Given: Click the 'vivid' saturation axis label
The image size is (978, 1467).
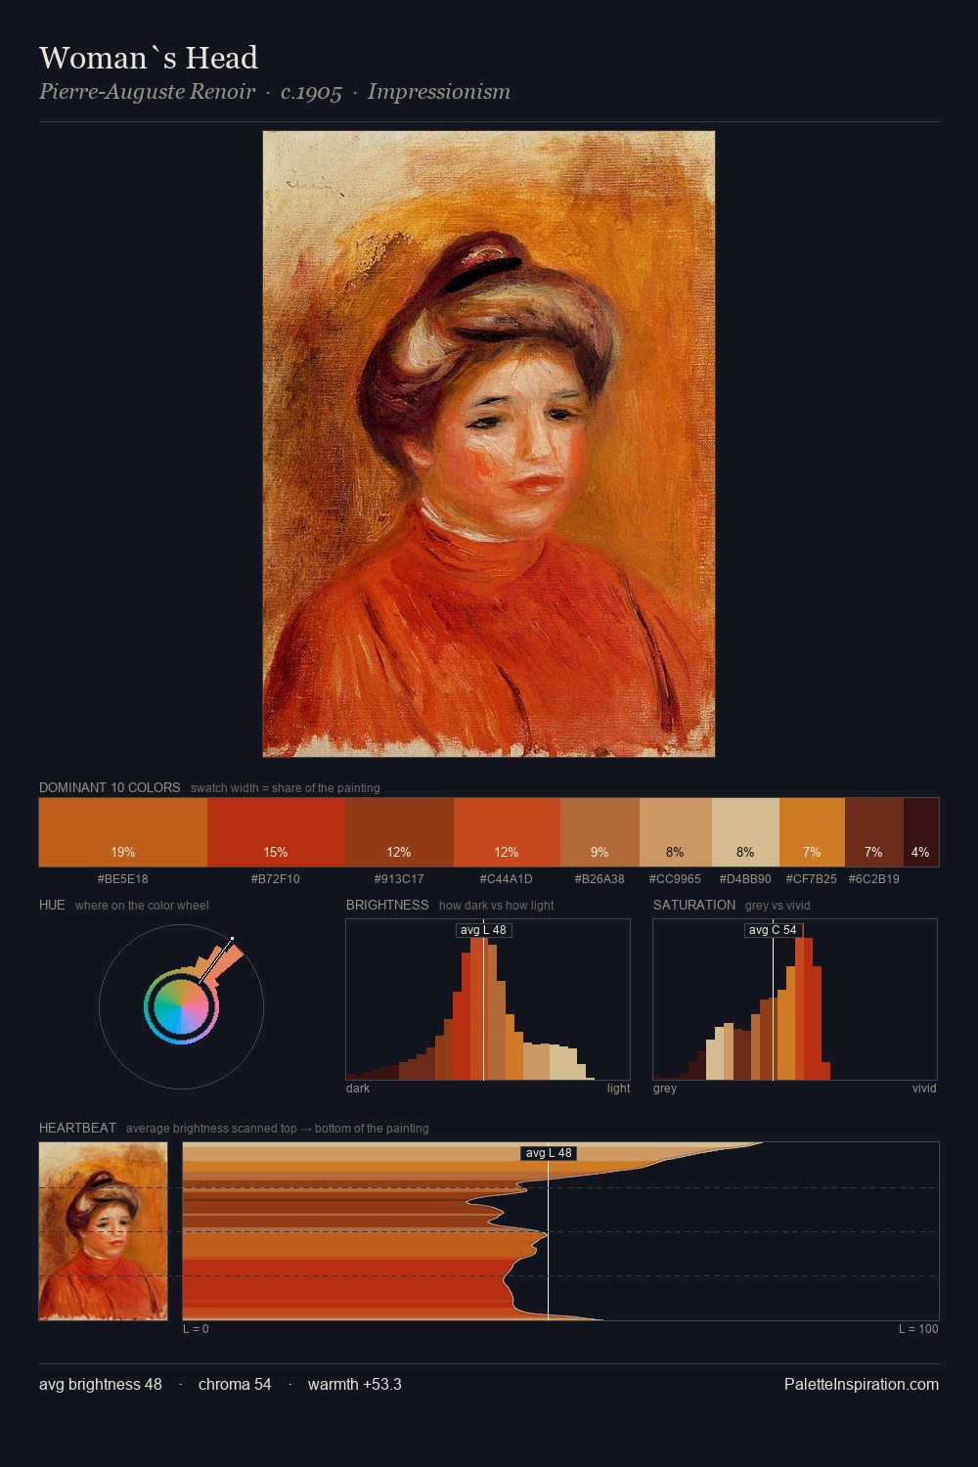Looking at the screenshot, I should (924, 1089).
